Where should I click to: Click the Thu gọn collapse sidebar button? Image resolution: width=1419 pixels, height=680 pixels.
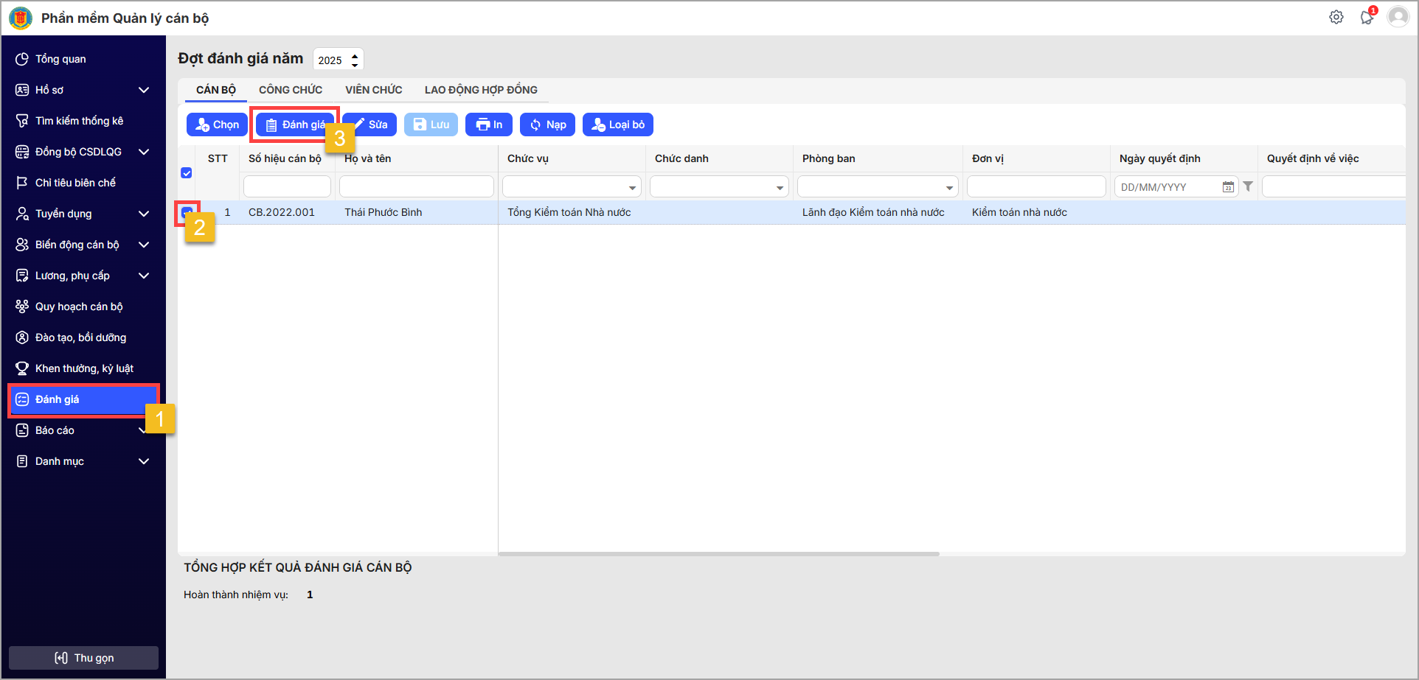pos(83,658)
